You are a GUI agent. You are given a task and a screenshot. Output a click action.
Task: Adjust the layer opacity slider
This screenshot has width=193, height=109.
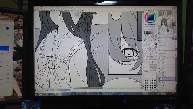(x=169, y=50)
